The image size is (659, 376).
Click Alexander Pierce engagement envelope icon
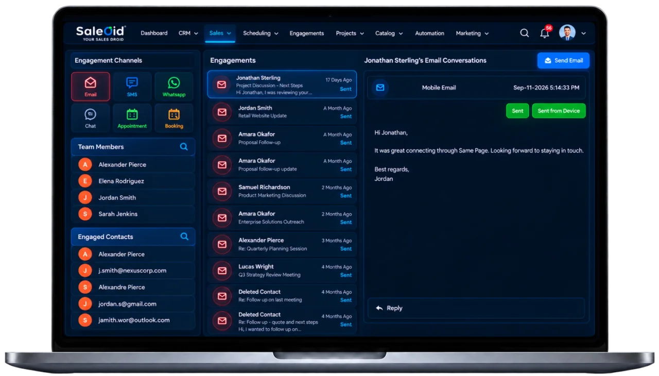tap(222, 244)
